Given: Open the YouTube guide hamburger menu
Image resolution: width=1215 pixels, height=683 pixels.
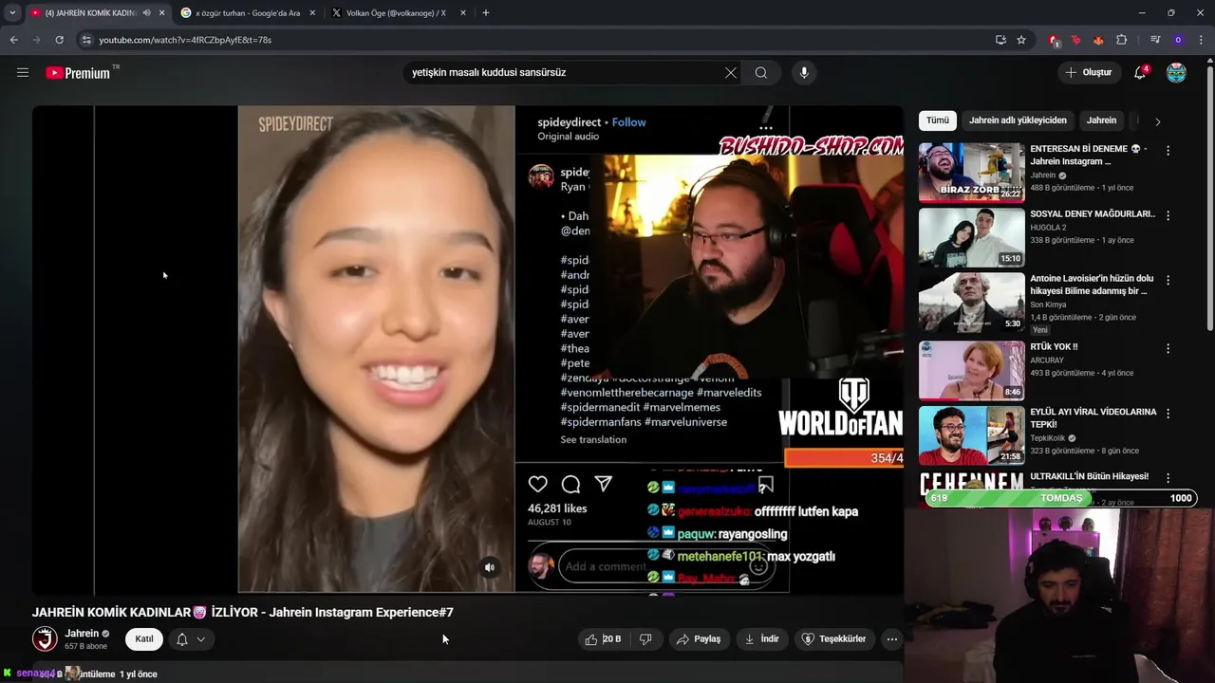Looking at the screenshot, I should coord(23,73).
